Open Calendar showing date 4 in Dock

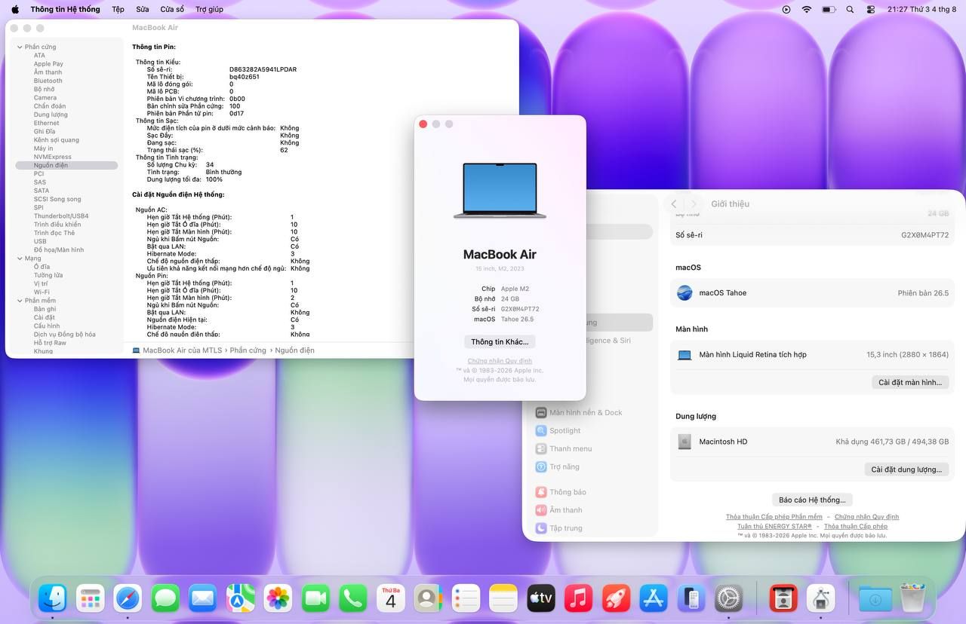point(391,598)
